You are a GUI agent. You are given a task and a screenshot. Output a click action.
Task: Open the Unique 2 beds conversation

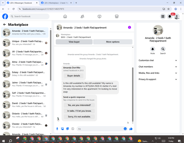click(25, 43)
